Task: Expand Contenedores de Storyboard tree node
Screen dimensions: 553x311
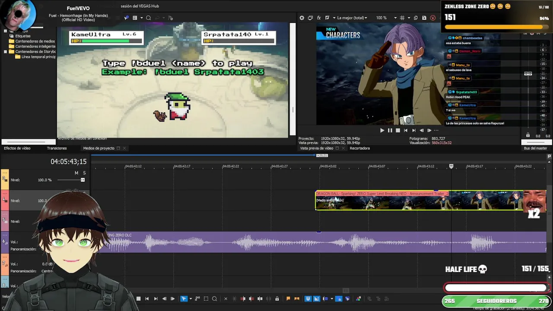Action: [x=5, y=52]
